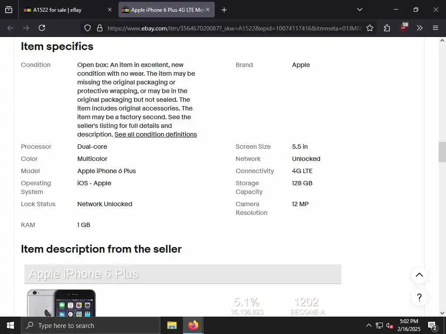Image resolution: width=446 pixels, height=334 pixels.
Task: Click Apple iPhone 6 Plus description banner
Action: (182, 274)
